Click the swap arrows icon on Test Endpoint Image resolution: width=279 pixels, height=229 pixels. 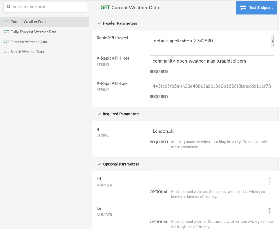coord(243,7)
